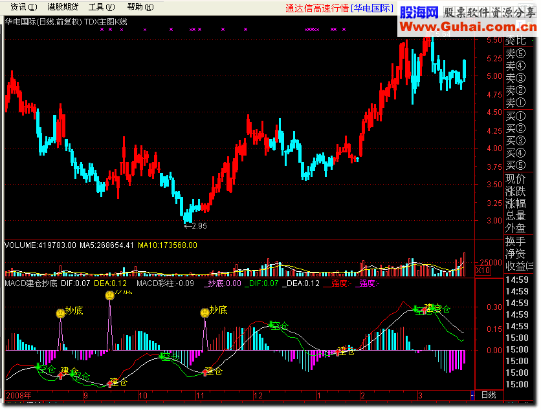Click the green 空仓 arrow in October
The image size is (541, 410).
click(x=162, y=356)
